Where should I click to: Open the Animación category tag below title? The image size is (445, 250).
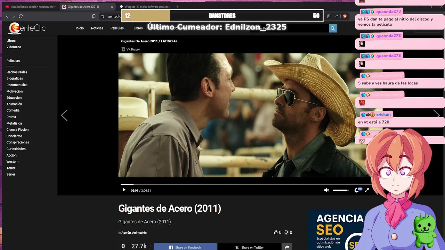point(139,233)
